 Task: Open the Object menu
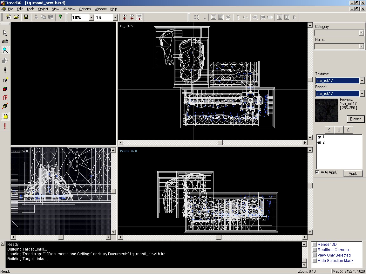[43, 9]
